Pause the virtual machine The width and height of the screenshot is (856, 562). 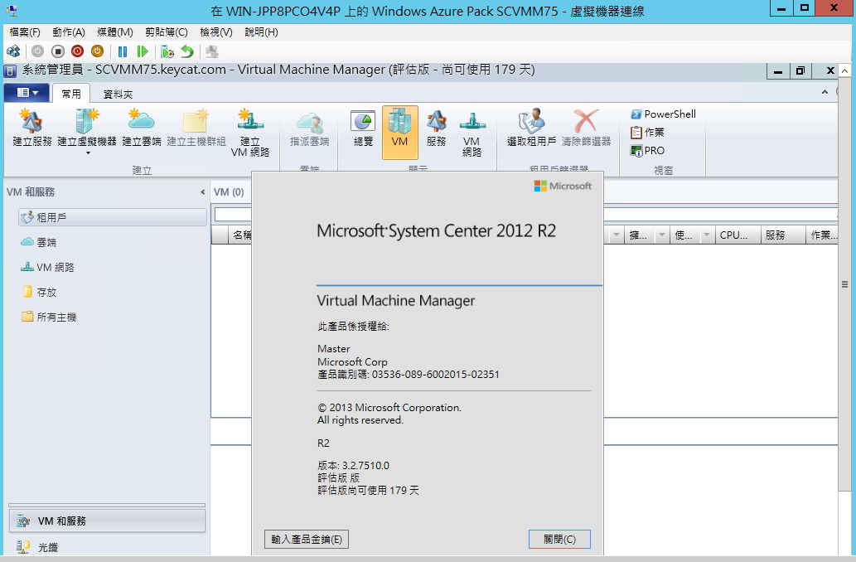click(x=123, y=51)
